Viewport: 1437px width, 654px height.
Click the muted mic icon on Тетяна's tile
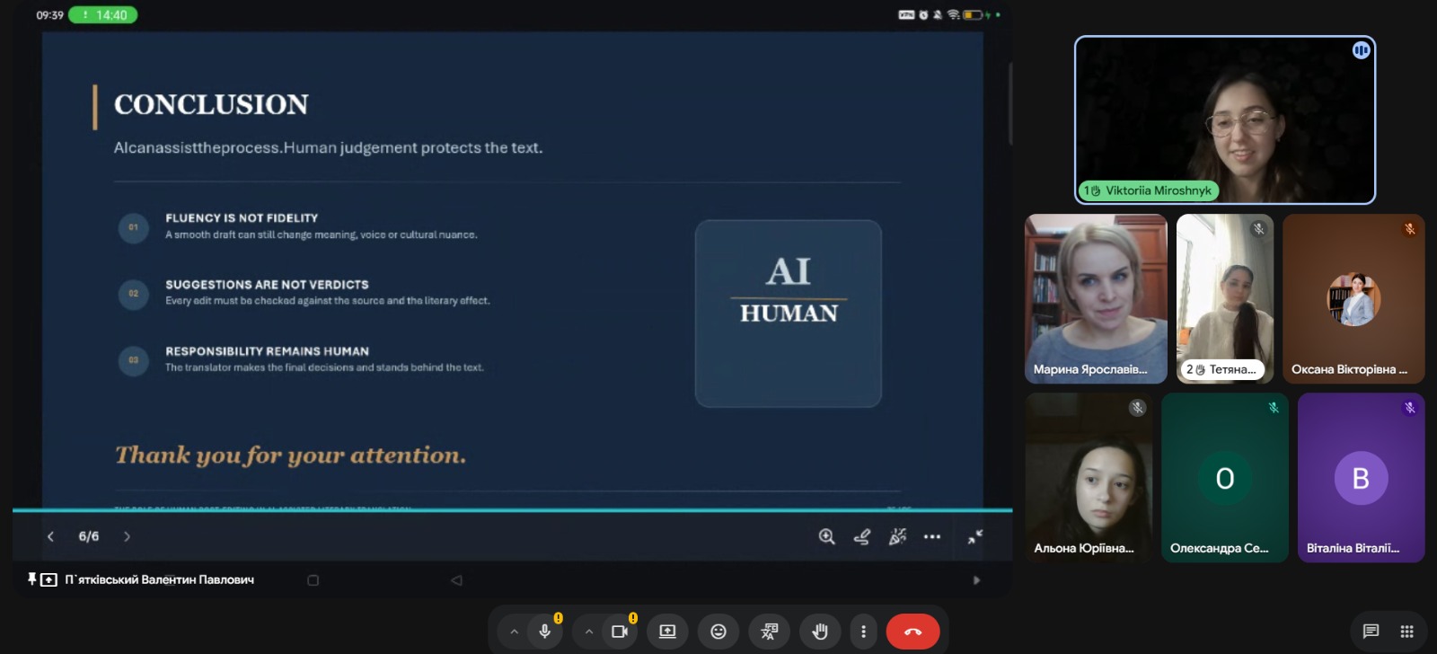[x=1258, y=228]
